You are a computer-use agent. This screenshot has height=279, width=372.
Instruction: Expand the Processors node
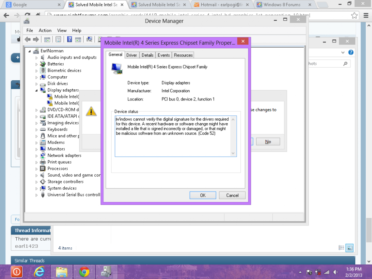[36, 169]
